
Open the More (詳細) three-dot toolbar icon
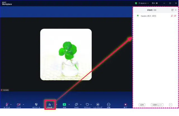pos(109,105)
